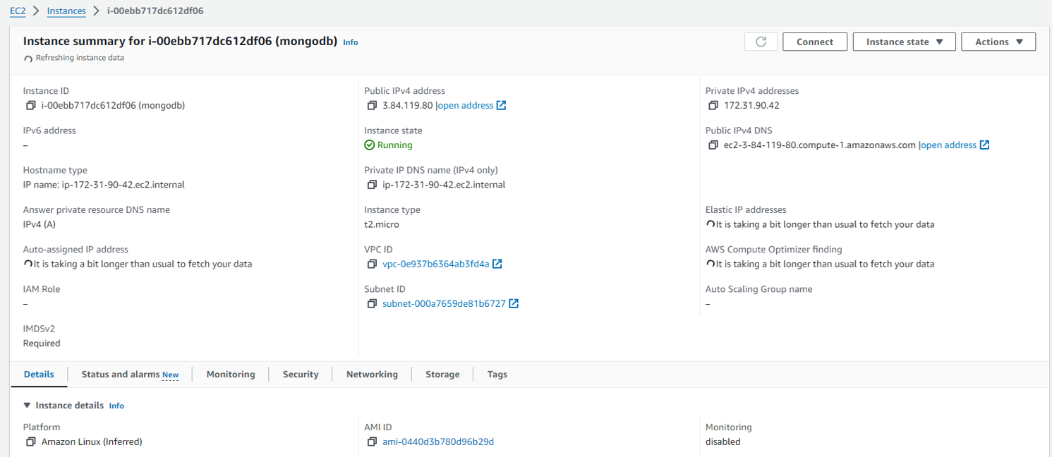Go to Instances in the breadcrumb
Image resolution: width=1052 pixels, height=457 pixels.
click(66, 11)
